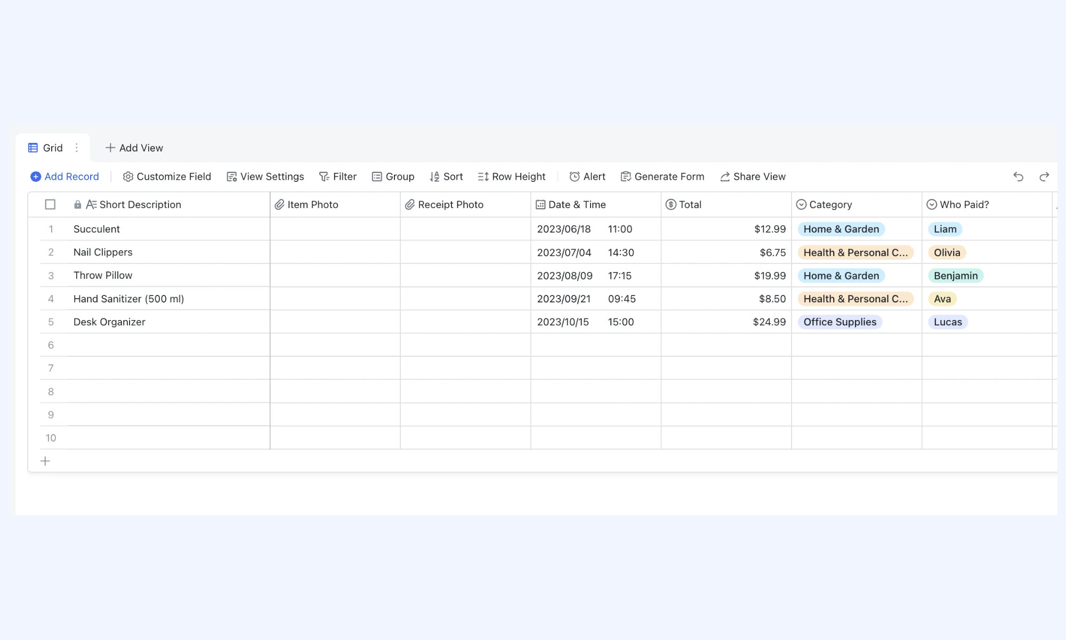Click the Customize Field gear icon
This screenshot has width=1066, height=640.
(128, 177)
